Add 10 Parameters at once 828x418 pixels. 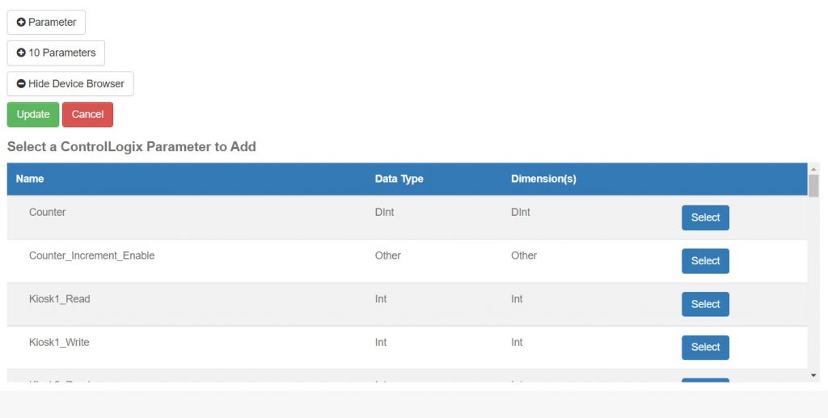[x=56, y=53]
